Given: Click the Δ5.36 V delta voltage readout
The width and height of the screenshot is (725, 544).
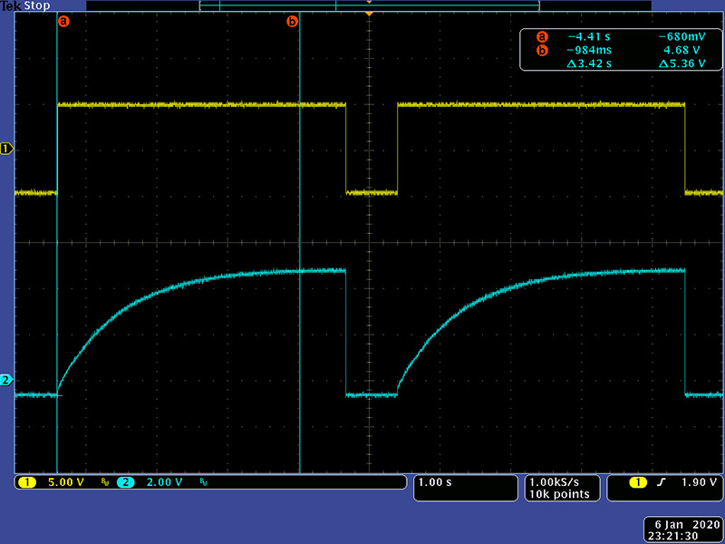Looking at the screenshot, I should (682, 64).
